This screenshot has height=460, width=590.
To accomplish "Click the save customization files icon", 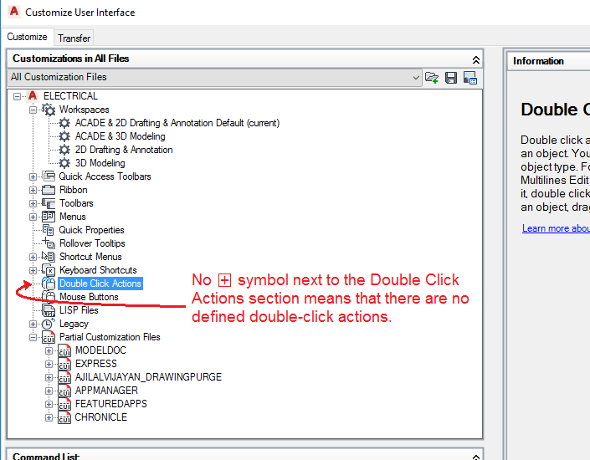I will pyautogui.click(x=451, y=78).
